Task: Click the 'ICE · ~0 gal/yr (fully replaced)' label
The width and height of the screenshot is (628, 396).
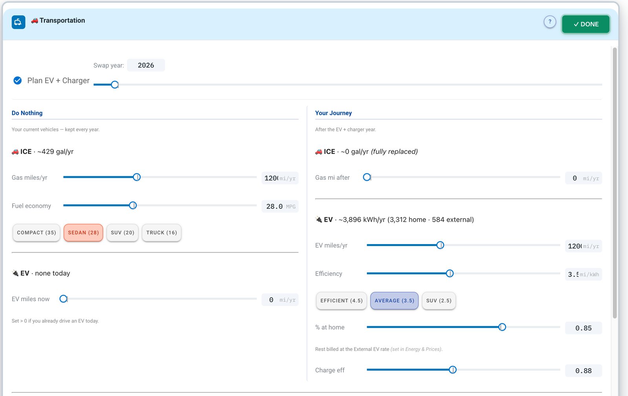Action: (x=367, y=151)
